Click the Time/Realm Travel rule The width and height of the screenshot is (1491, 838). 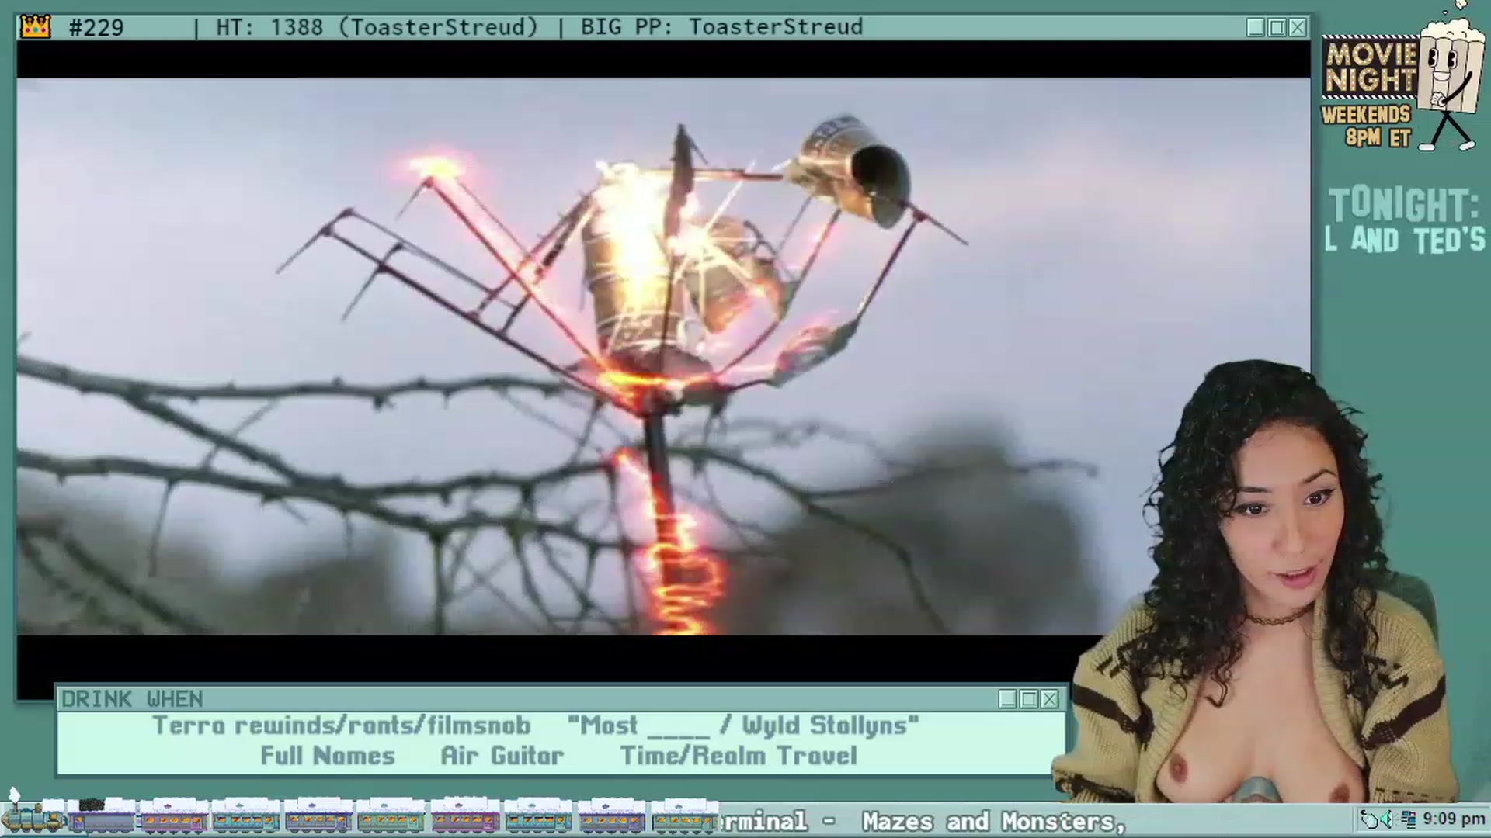[x=739, y=756]
